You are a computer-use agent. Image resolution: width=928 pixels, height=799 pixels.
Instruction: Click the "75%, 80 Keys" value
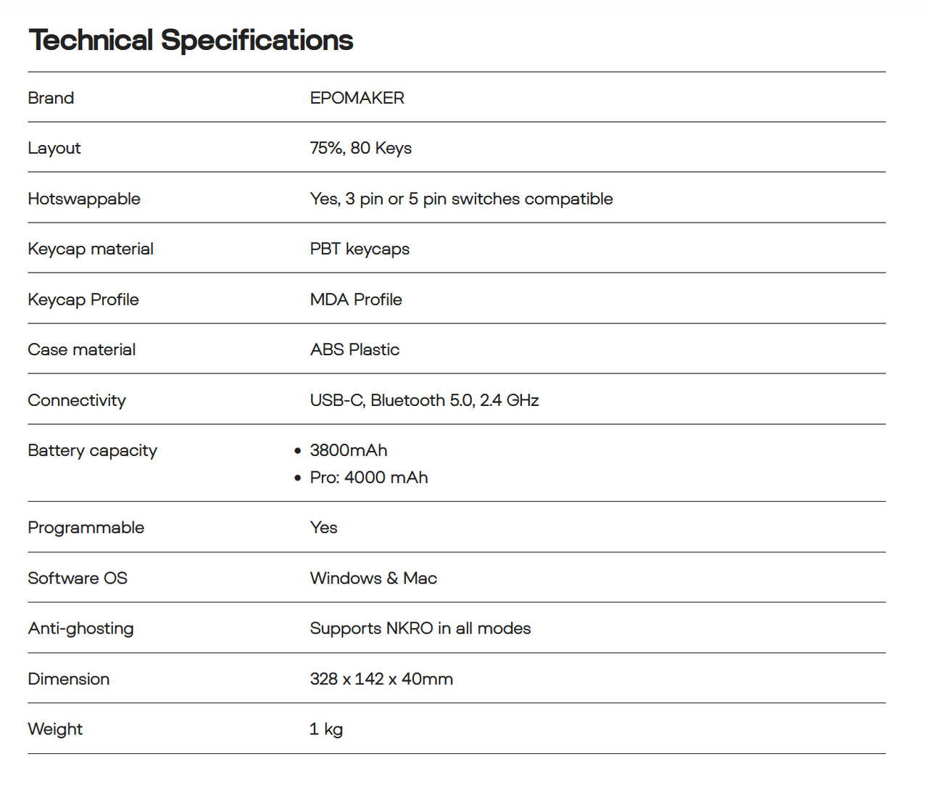360,148
